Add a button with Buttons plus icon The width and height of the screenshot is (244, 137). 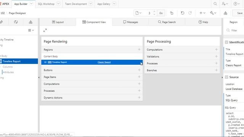pos(139,70)
